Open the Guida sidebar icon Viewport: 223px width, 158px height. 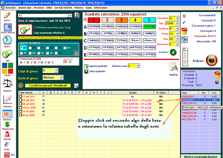click(x=7, y=145)
